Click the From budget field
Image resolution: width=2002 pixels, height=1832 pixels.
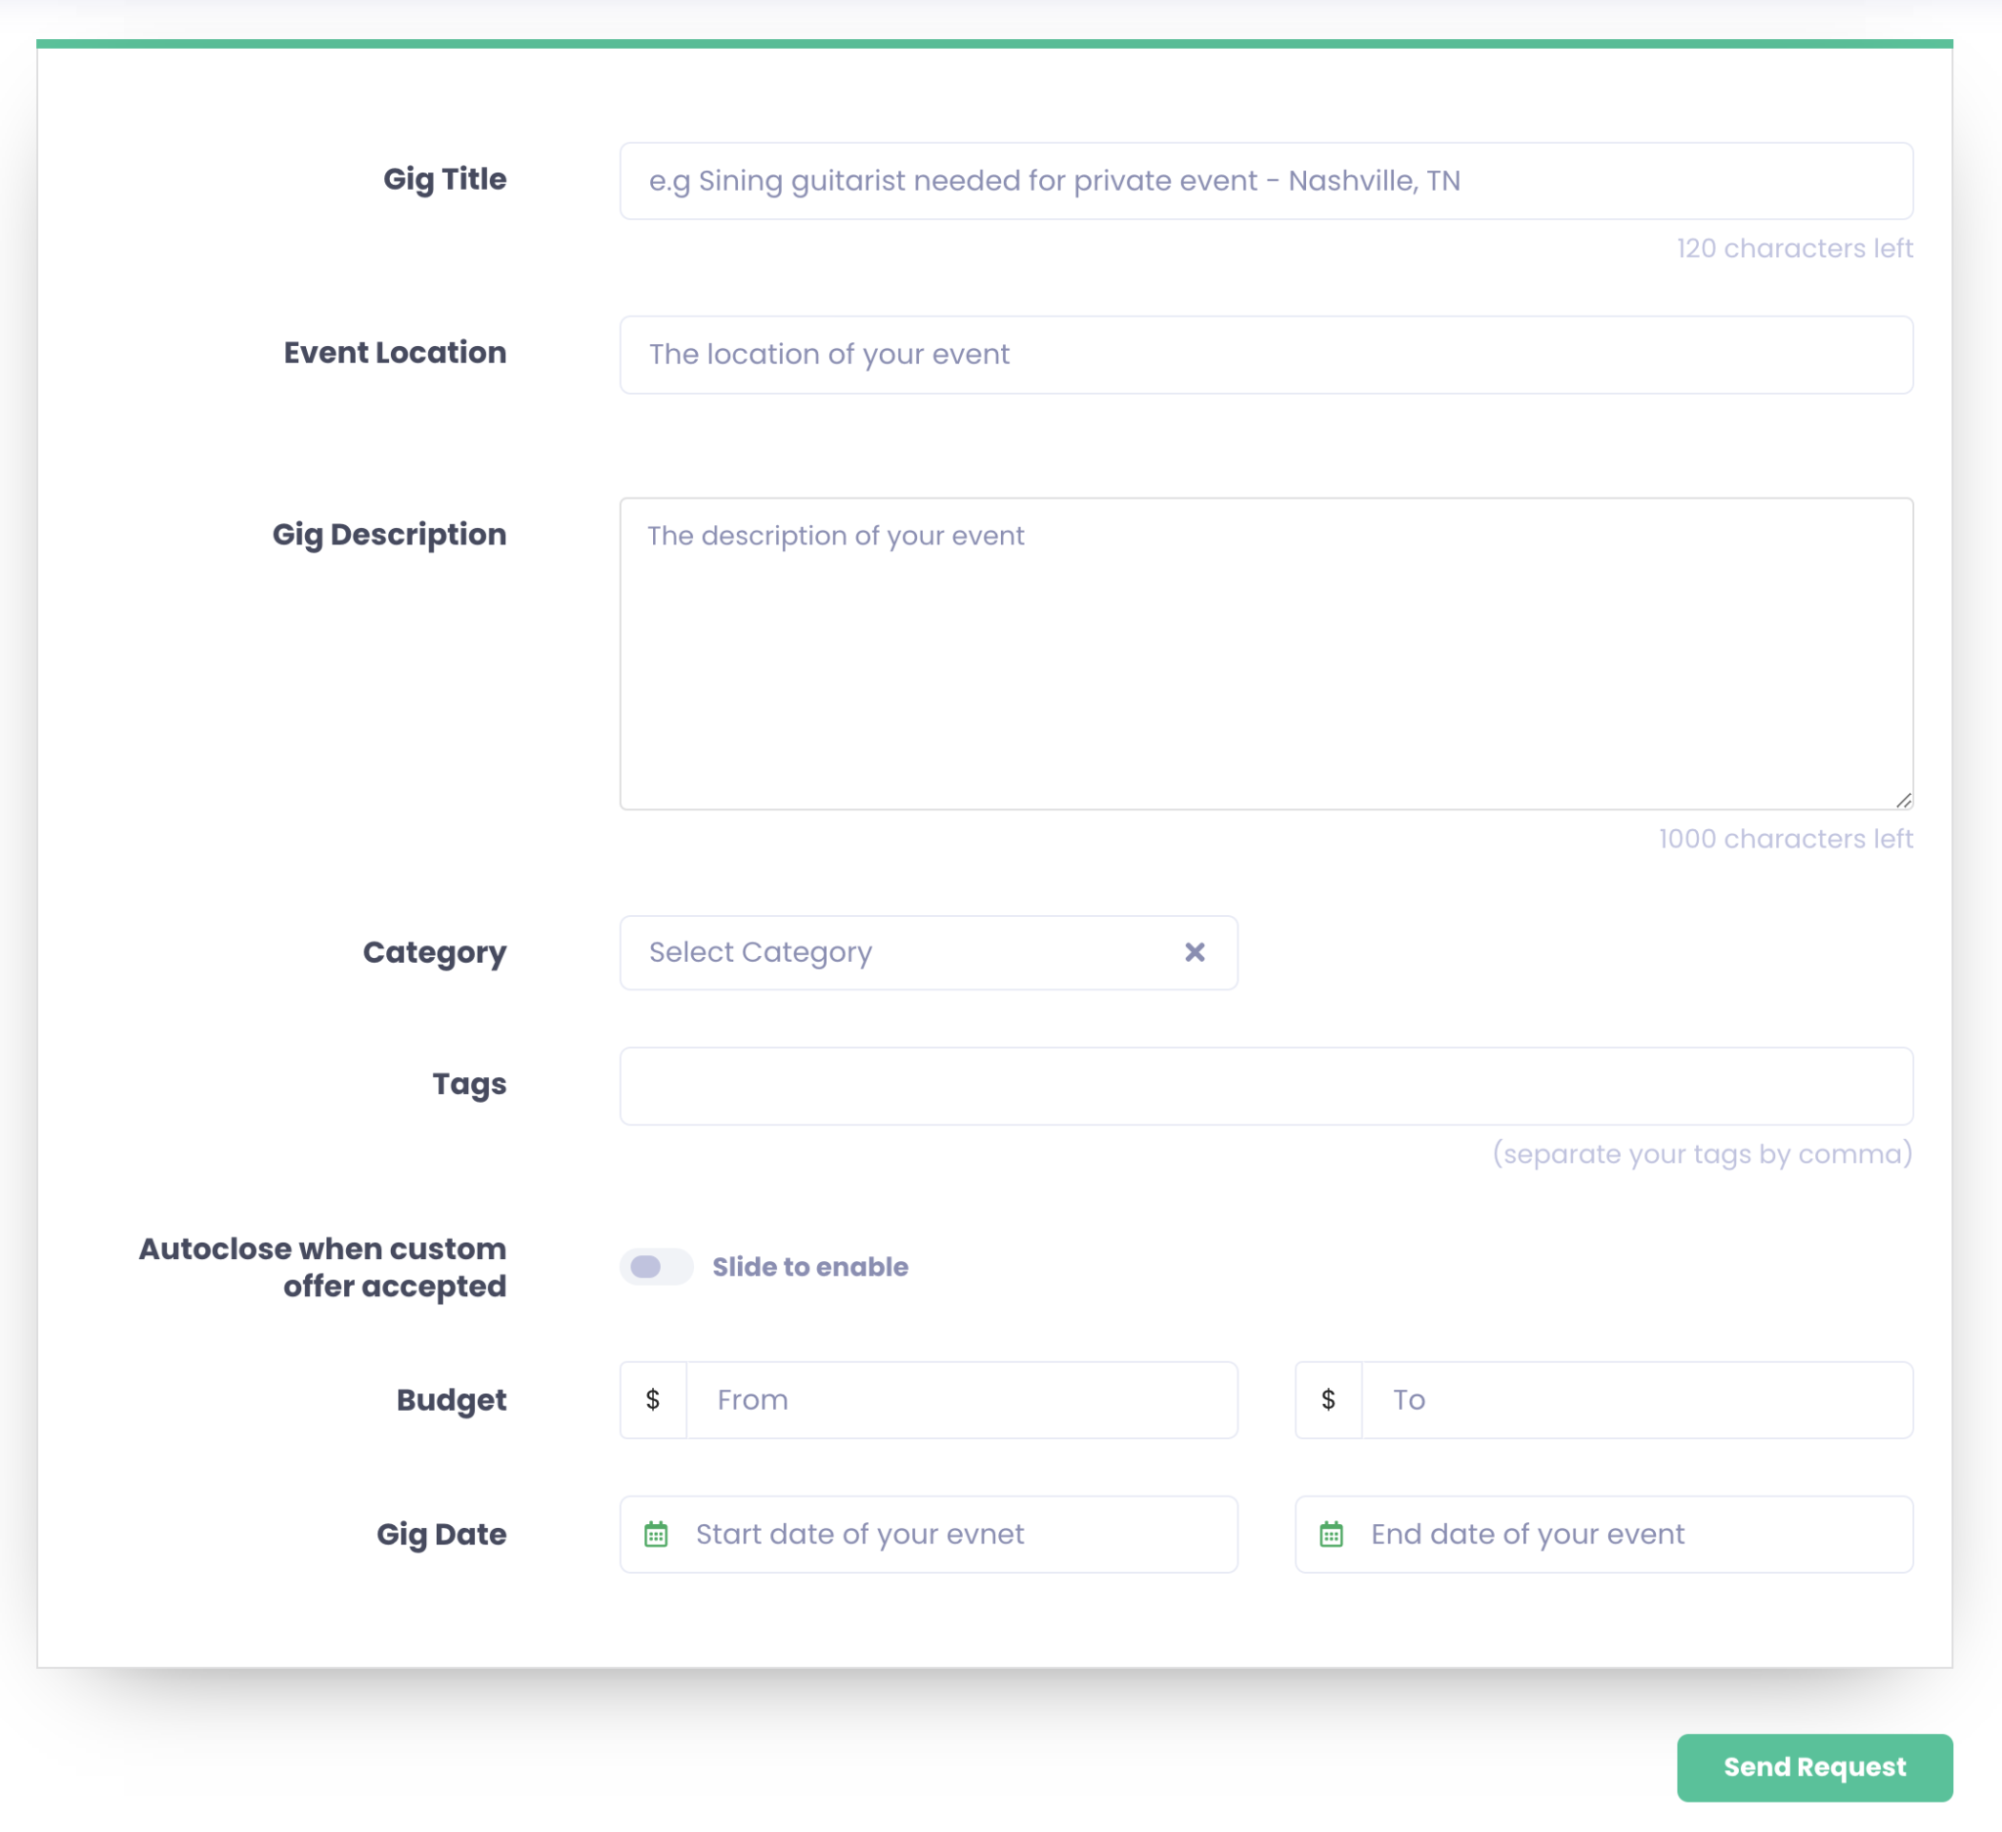tap(958, 1399)
